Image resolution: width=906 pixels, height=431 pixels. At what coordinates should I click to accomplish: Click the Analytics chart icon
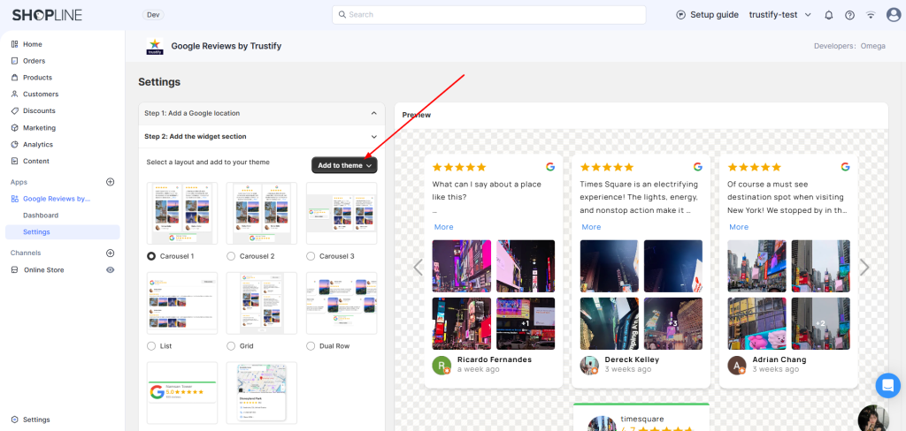[x=14, y=145]
